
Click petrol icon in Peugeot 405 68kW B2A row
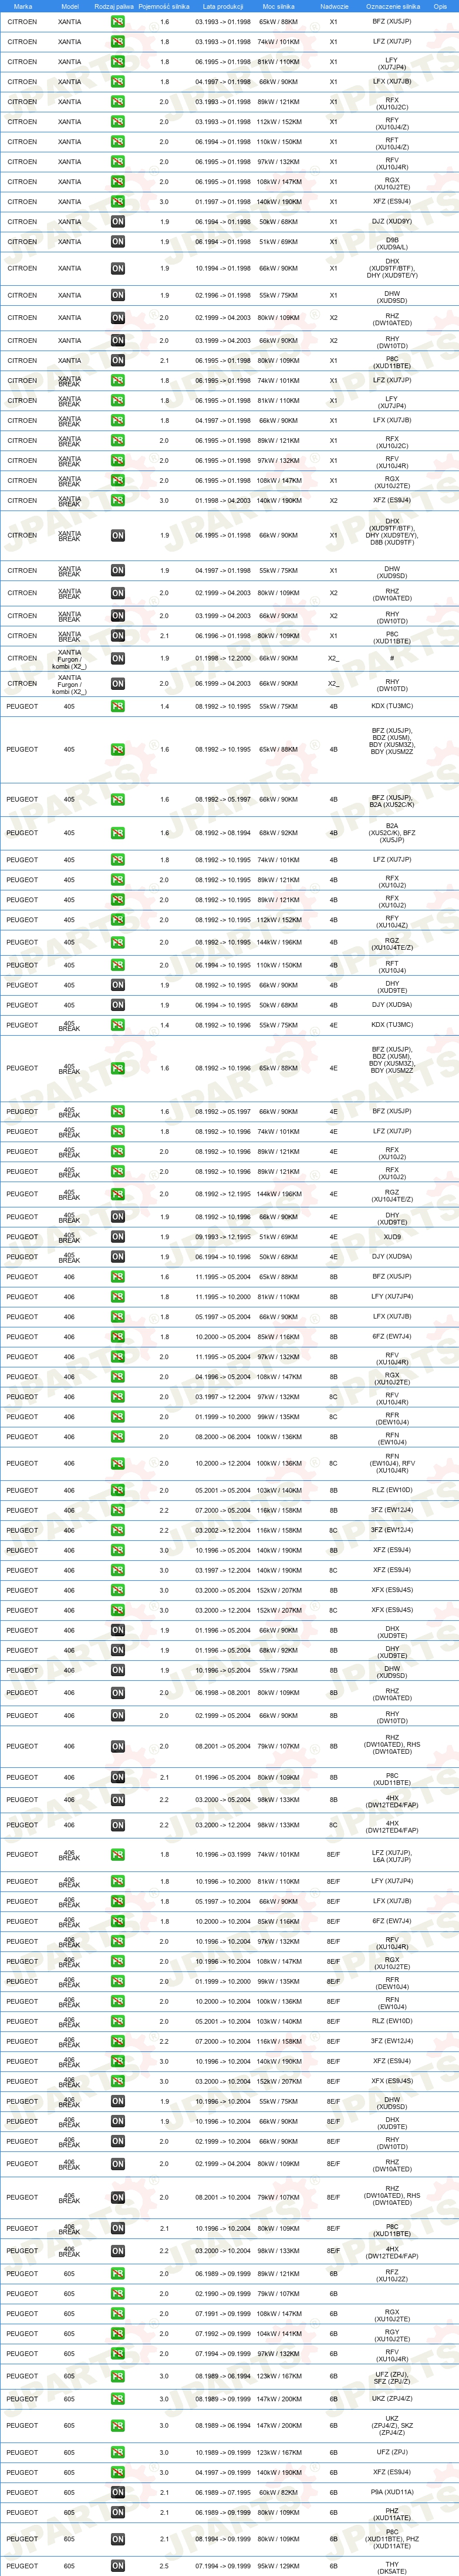118,833
